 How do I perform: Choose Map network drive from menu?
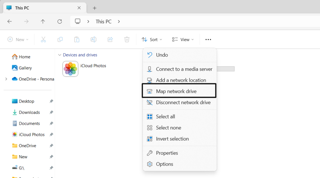[x=176, y=91]
